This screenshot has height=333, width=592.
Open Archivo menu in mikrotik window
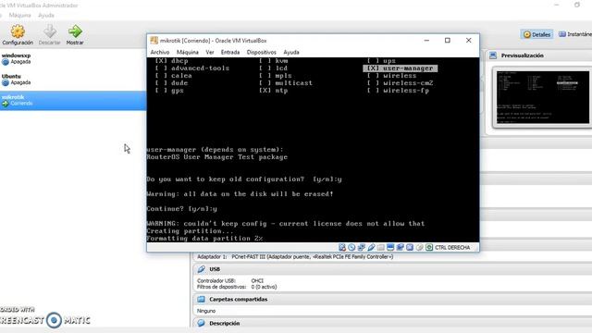[x=160, y=52]
